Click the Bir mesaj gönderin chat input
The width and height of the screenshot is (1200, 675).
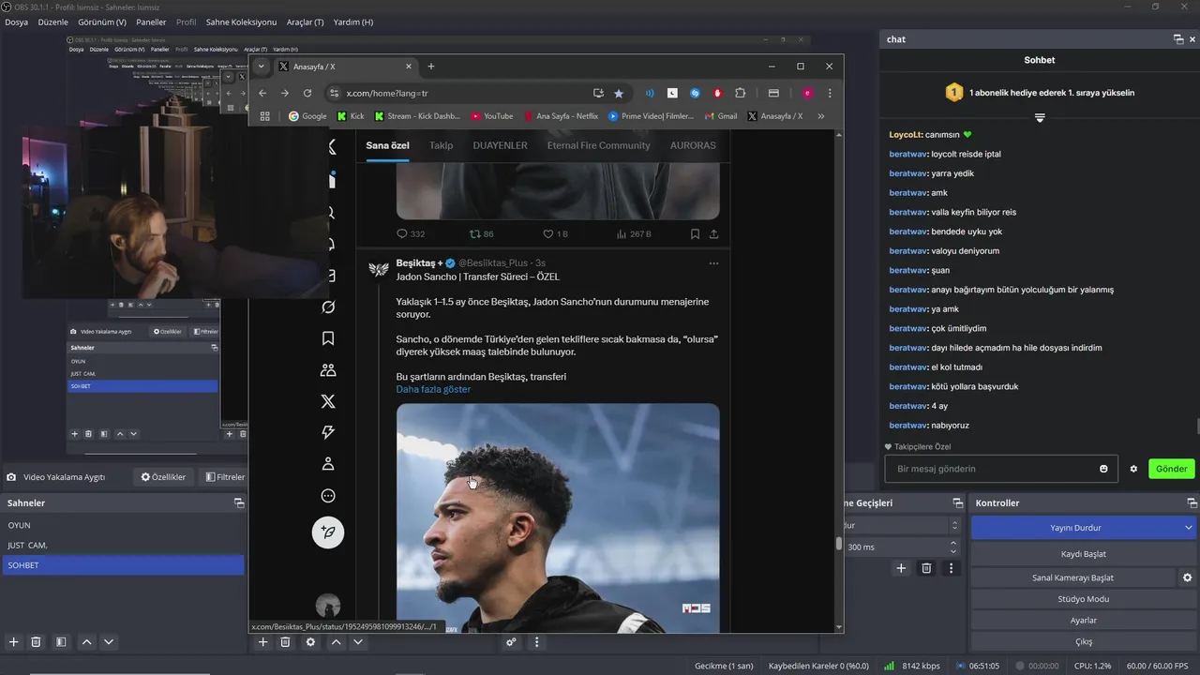pos(1001,469)
